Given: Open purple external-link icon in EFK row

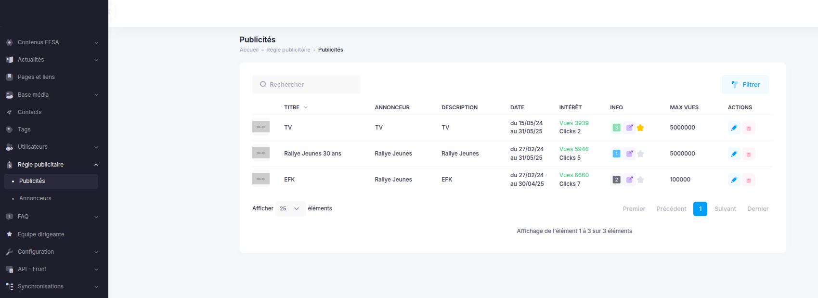Looking at the screenshot, I should click(629, 180).
